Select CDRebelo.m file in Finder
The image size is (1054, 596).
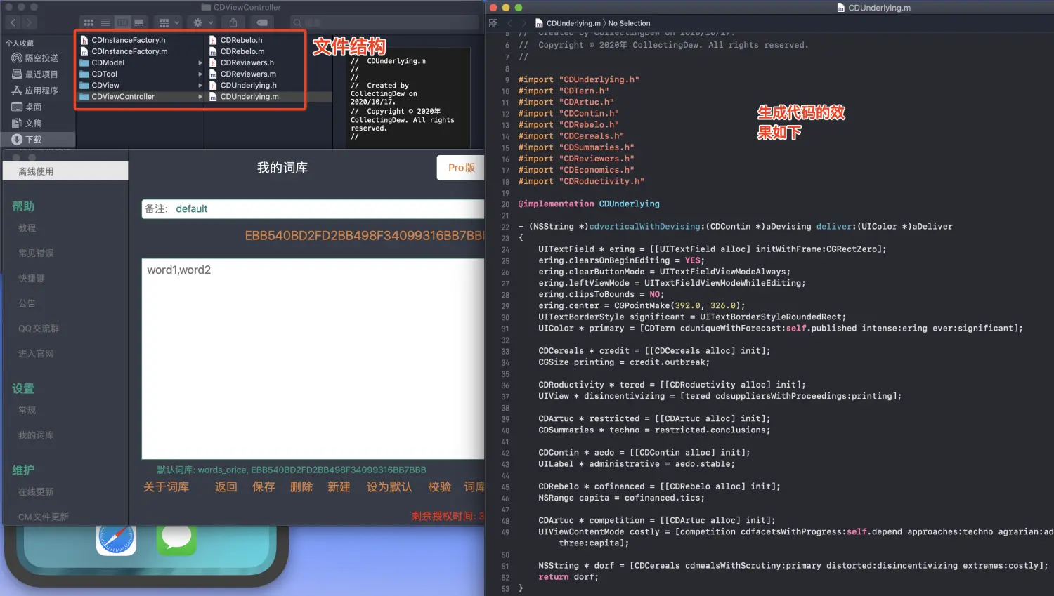[x=242, y=51]
